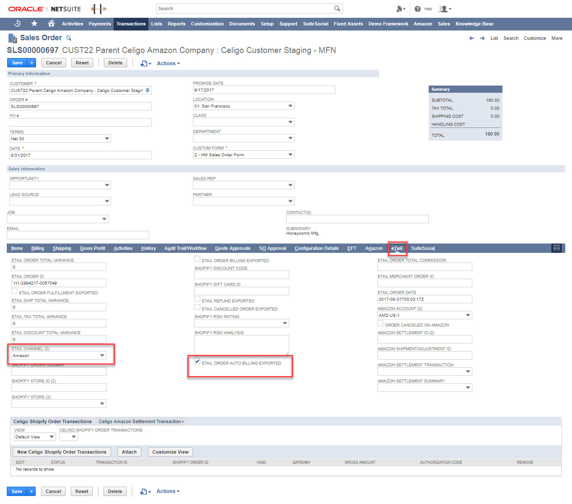Go to the home icon
This screenshot has height=504, width=572.
point(51,23)
